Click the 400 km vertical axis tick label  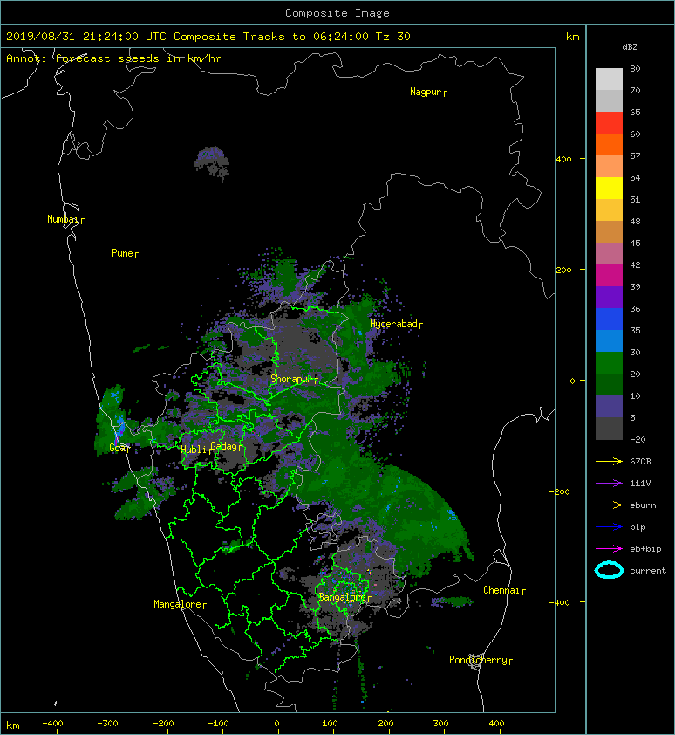[564, 160]
